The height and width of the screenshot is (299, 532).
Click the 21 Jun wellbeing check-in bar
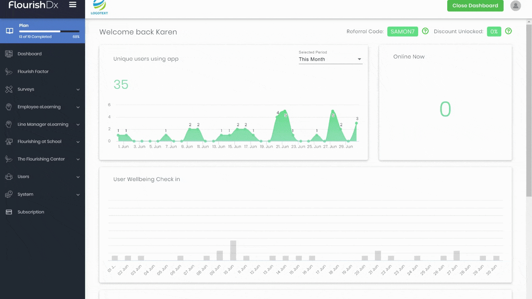378,255
